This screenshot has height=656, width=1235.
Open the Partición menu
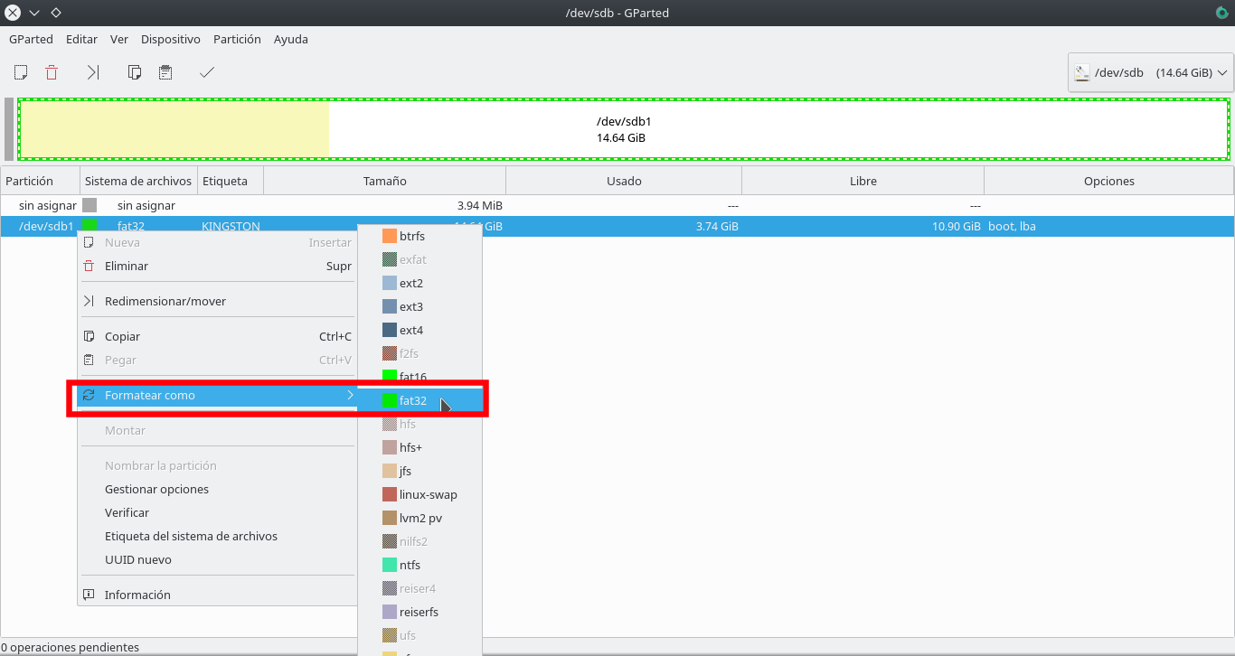[237, 39]
